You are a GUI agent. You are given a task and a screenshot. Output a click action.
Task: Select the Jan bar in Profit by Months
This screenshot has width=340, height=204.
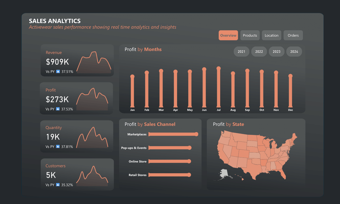coord(132,91)
